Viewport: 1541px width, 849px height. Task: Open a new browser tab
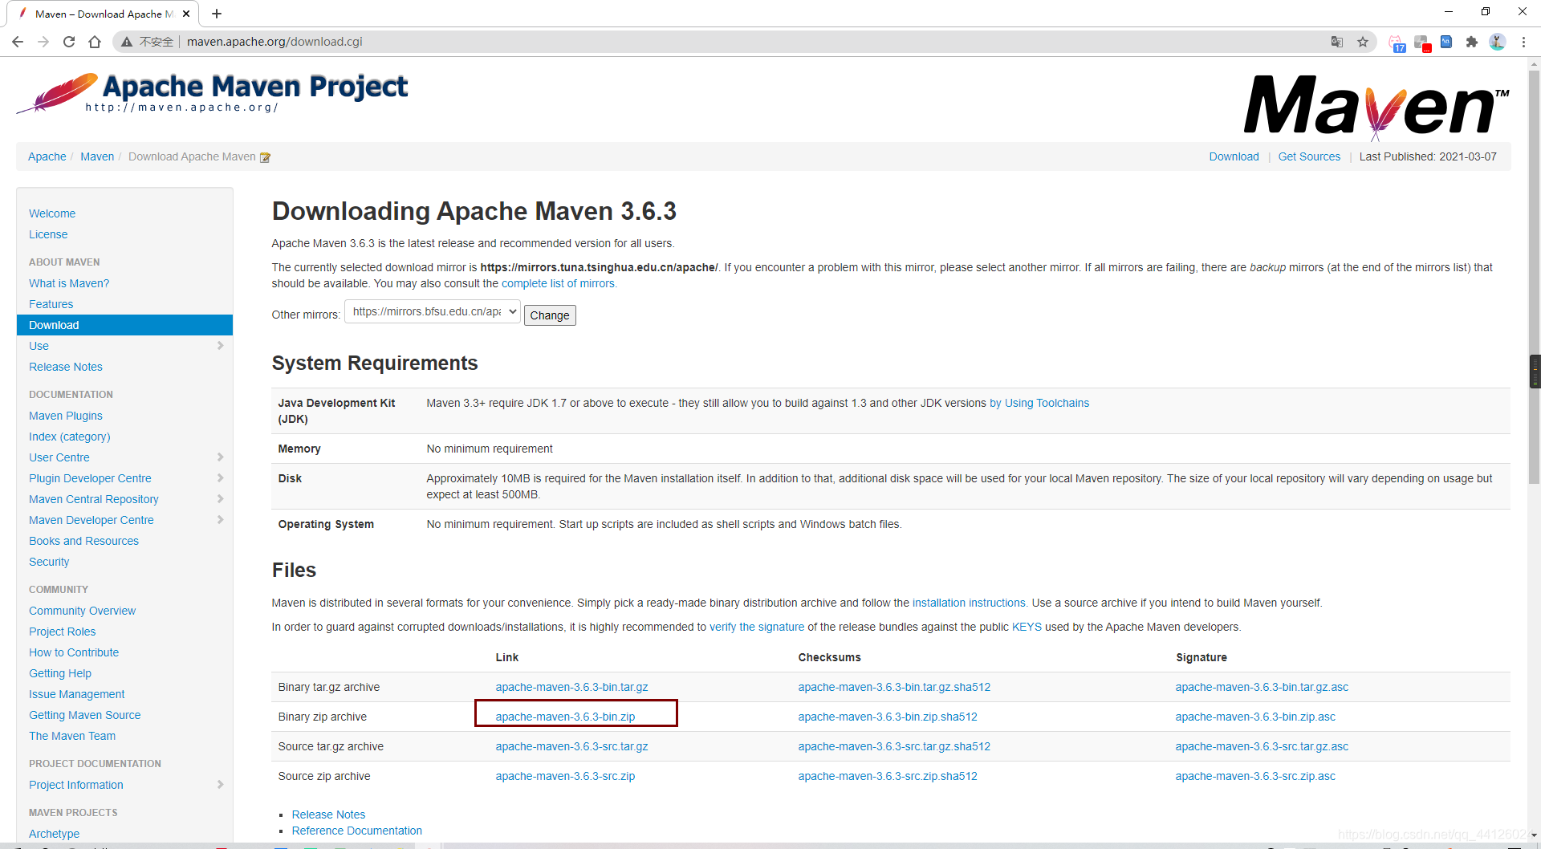pyautogui.click(x=217, y=14)
